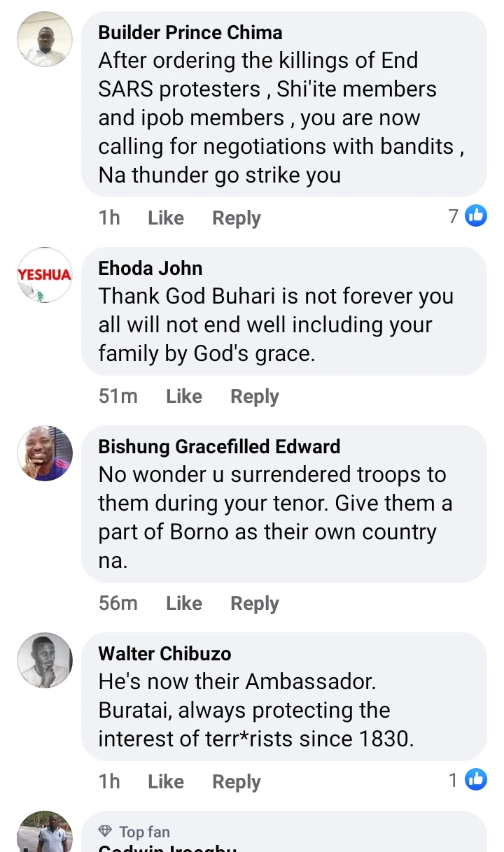The height and width of the screenshot is (852, 504).
Task: Reply to Bishung Gracefilled Edward's comment
Action: pyautogui.click(x=254, y=604)
